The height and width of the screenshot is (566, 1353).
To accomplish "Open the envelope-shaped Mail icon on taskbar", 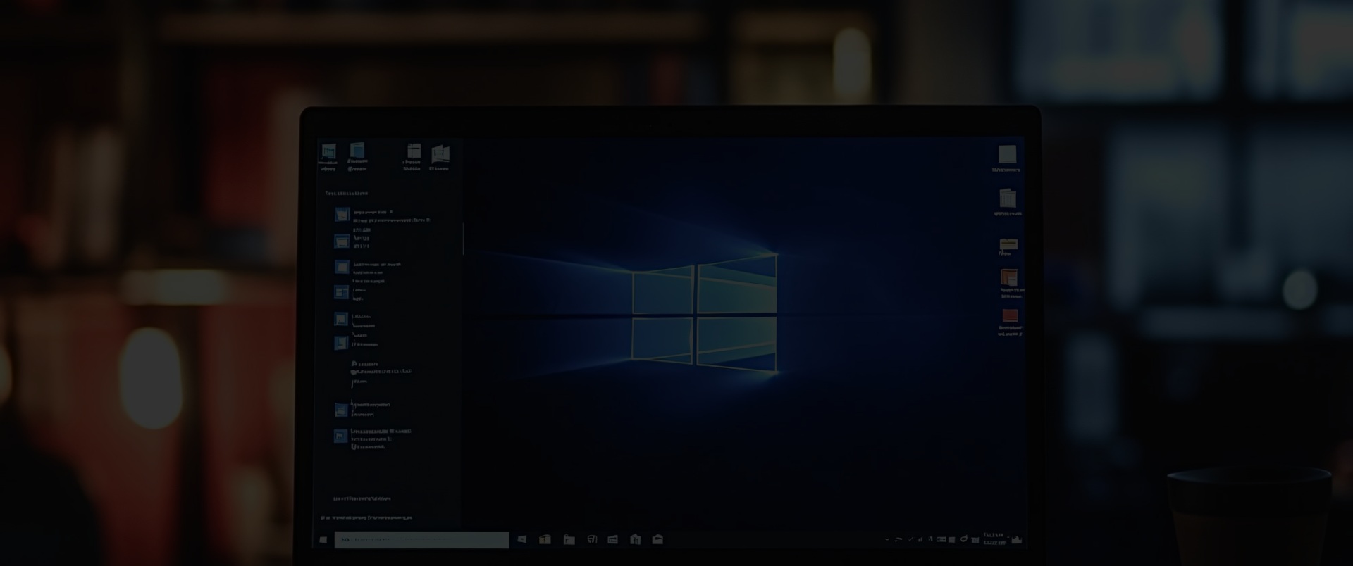I will tap(657, 540).
